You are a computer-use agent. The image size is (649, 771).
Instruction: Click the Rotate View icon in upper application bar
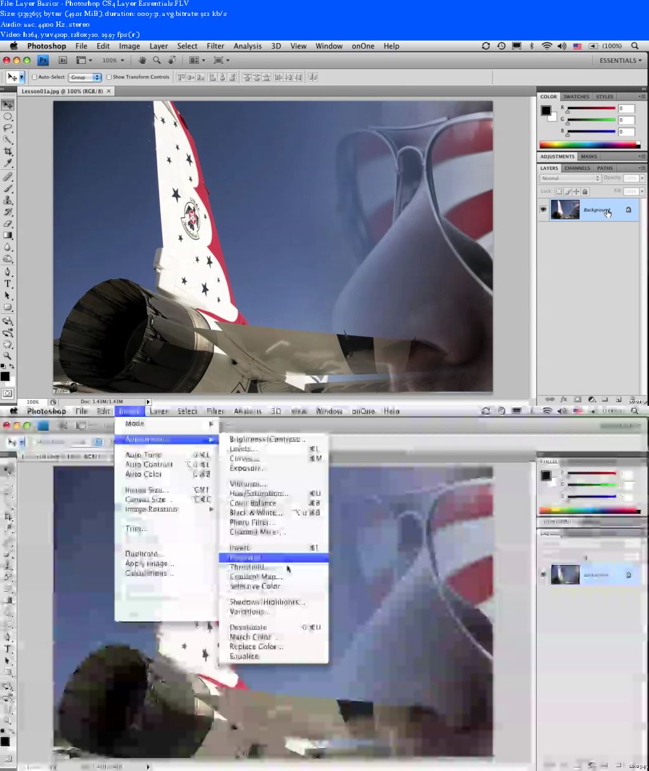click(x=172, y=60)
